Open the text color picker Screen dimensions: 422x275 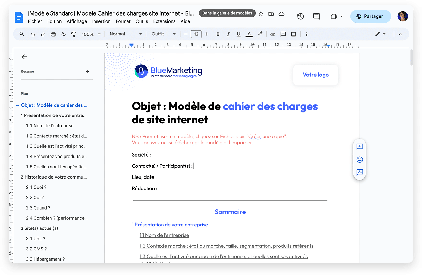249,34
